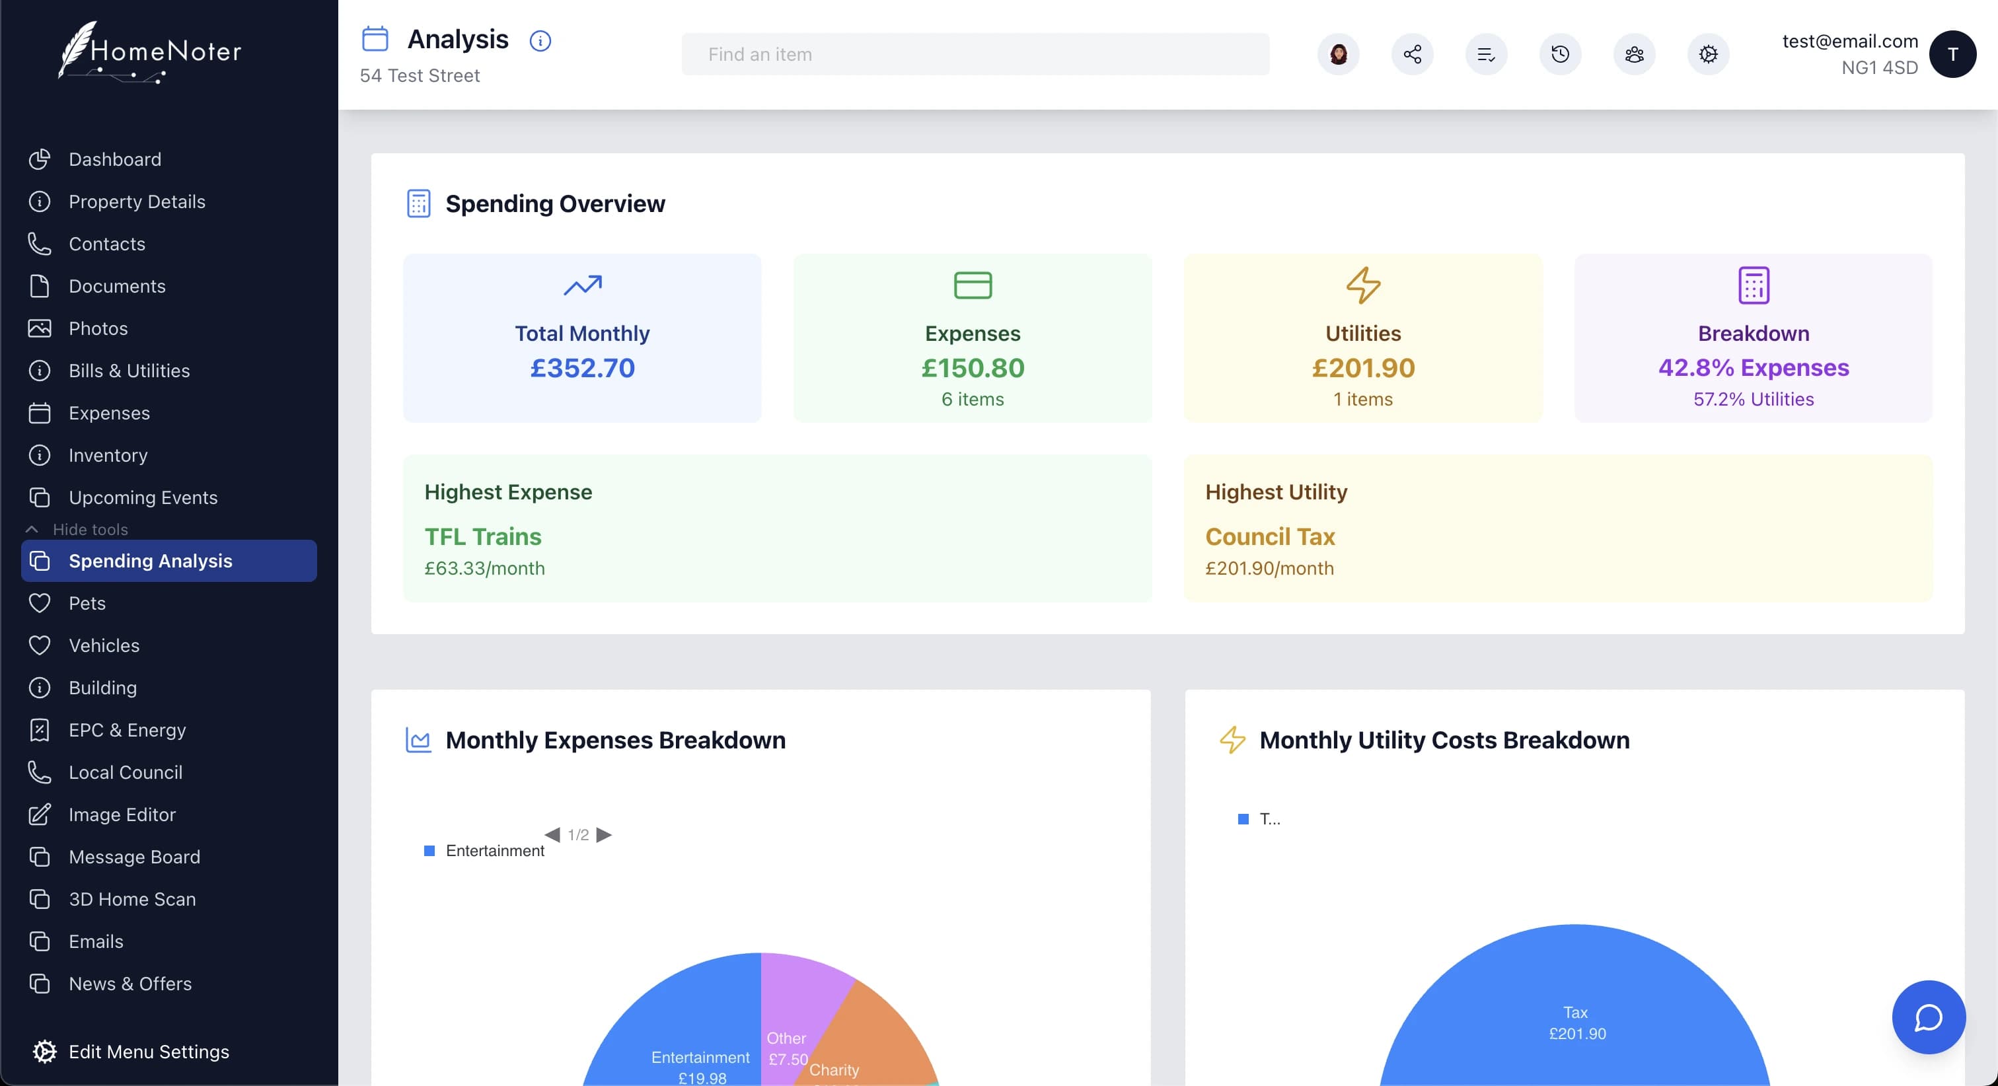Open Bills & Utilities from the sidebar
This screenshot has width=1998, height=1086.
click(x=129, y=370)
